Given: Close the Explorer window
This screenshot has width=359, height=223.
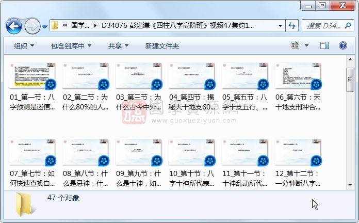Looking at the screenshot, I should 342,6.
